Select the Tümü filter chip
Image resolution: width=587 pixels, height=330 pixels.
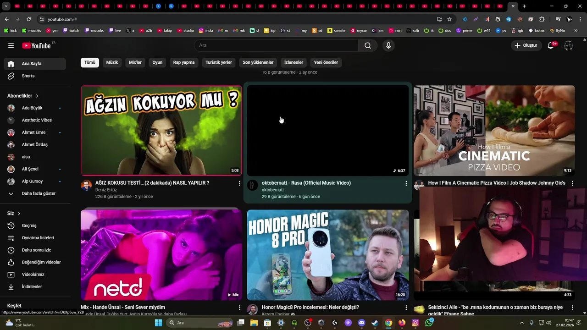click(90, 62)
